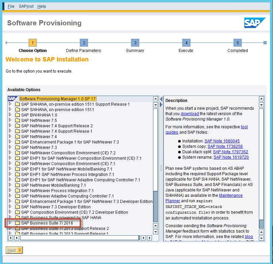Collapse the description panel using the splitter arrow
This screenshot has height=264, width=273.
tap(161, 99)
